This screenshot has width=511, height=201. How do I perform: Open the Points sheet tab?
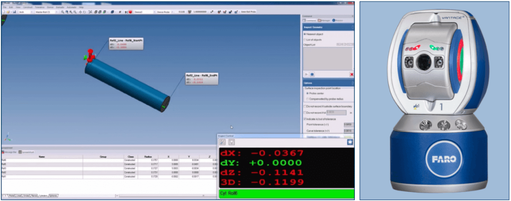point(11,196)
